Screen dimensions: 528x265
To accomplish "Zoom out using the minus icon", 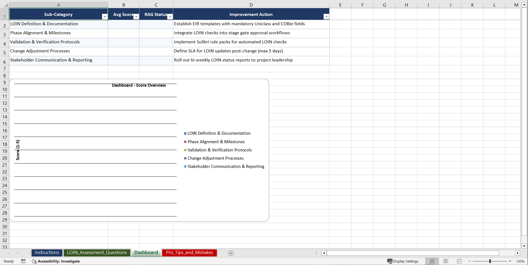I will coord(469,261).
